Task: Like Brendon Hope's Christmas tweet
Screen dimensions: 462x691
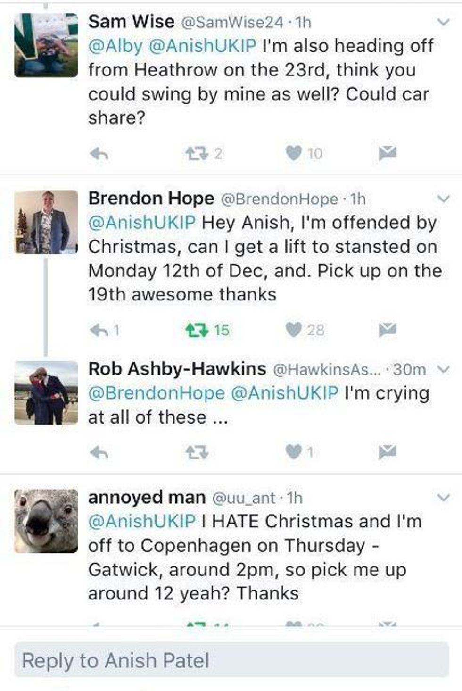Action: point(294,330)
